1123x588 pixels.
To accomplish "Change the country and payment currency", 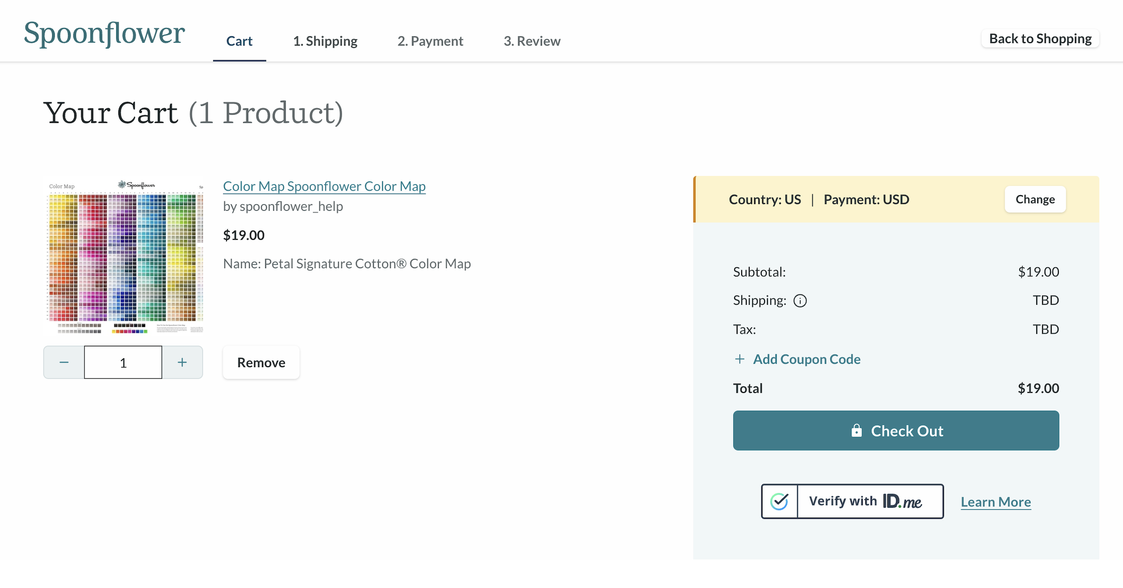I will [x=1035, y=199].
